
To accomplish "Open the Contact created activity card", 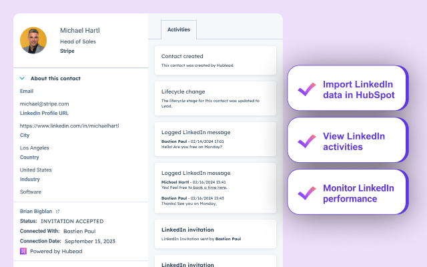I will [x=215, y=60].
